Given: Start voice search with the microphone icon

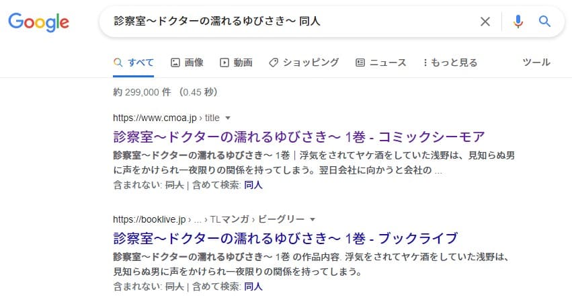Looking at the screenshot, I should click(x=518, y=22).
